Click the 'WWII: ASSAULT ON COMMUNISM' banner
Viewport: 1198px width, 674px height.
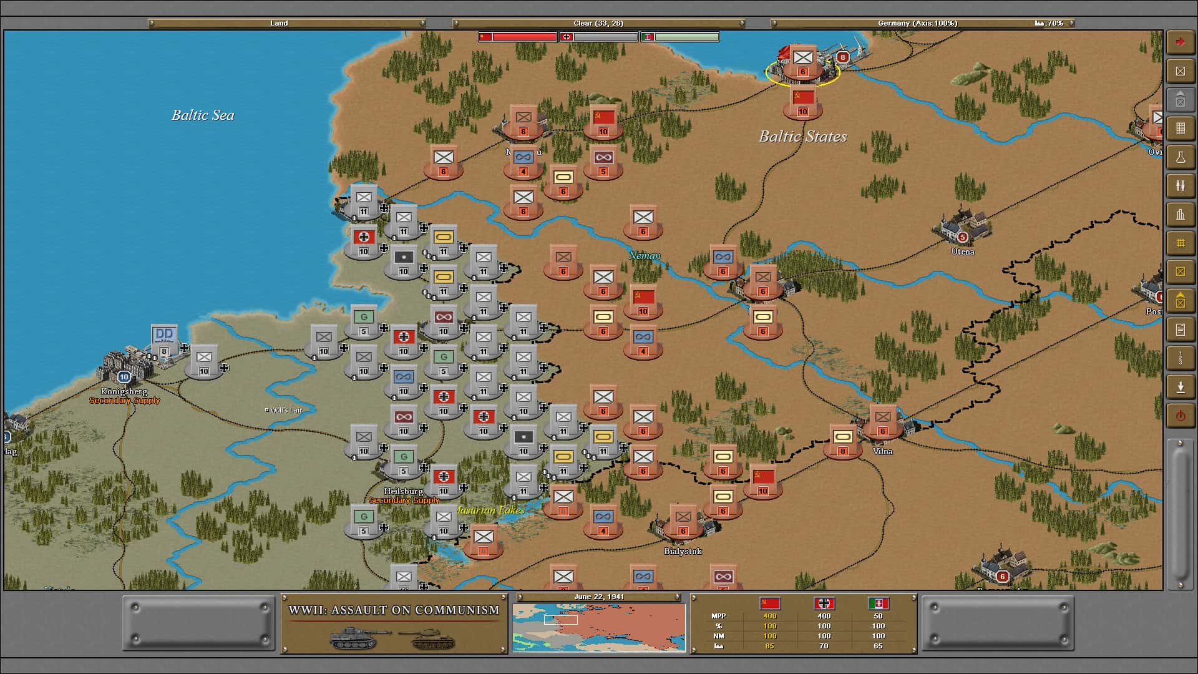coord(394,610)
